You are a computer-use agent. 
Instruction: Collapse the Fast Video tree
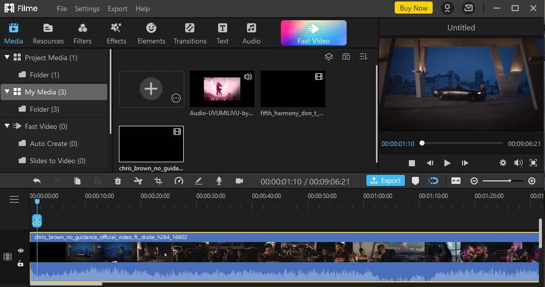click(7, 126)
